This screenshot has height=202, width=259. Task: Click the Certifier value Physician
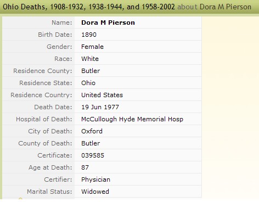[x=95, y=179]
